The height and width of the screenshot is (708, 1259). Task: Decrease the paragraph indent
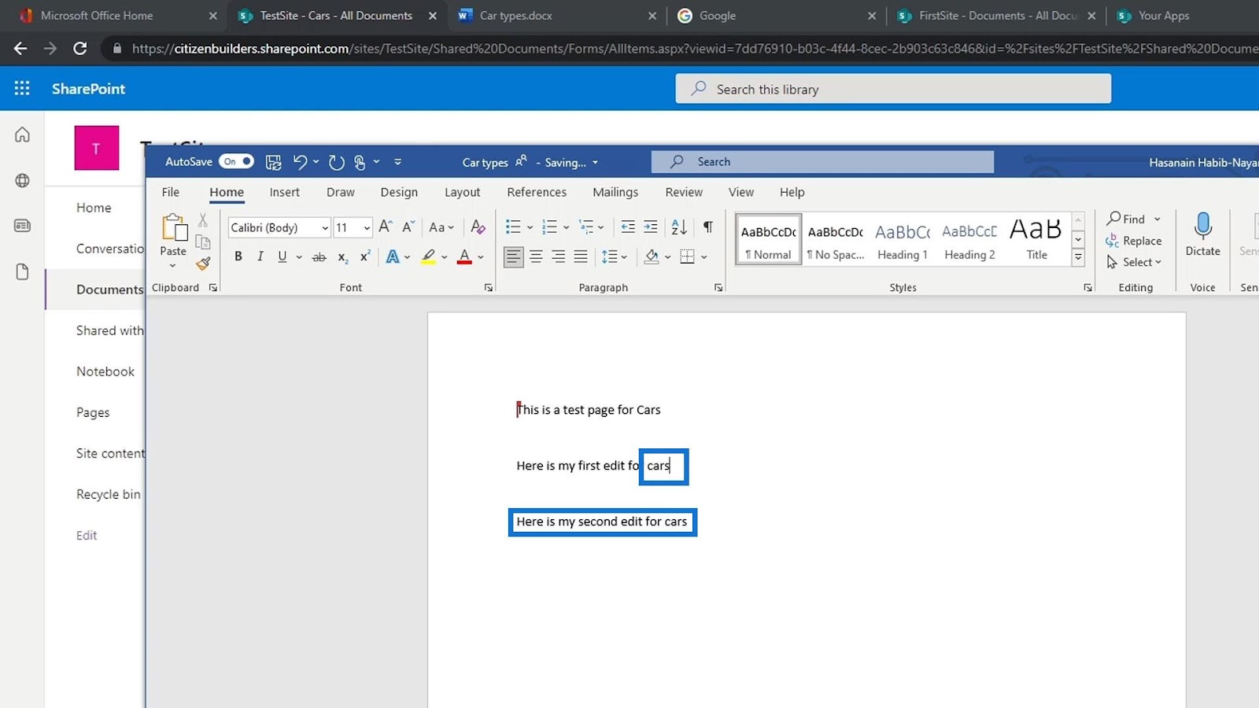(628, 227)
